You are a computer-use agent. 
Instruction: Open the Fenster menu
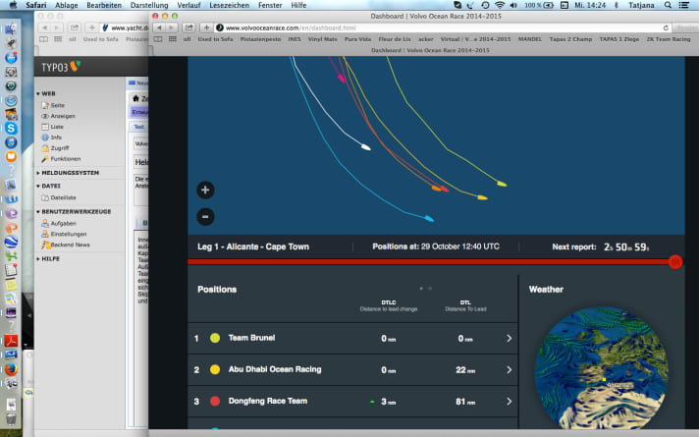tap(270, 5)
